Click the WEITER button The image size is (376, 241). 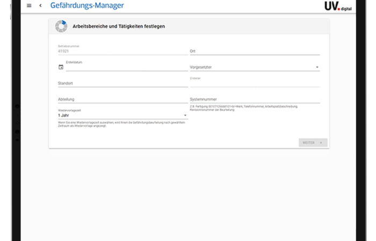pyautogui.click(x=313, y=142)
